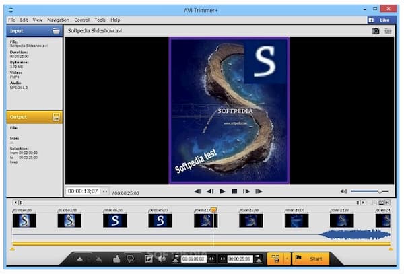Click the Output panel header
The image size is (404, 274).
click(34, 117)
